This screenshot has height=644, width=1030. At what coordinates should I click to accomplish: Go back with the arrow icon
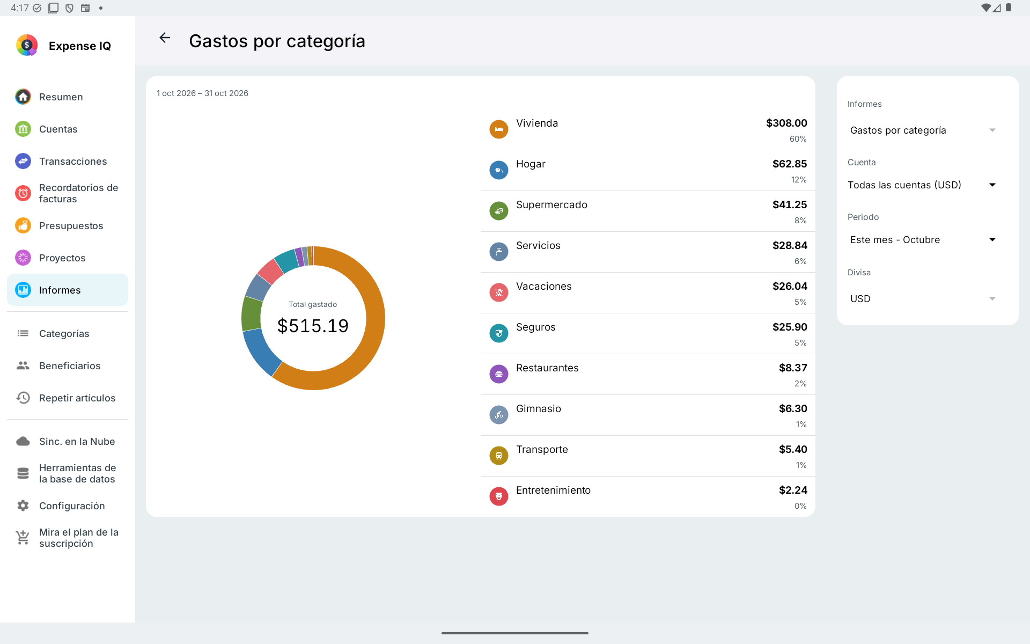[165, 38]
